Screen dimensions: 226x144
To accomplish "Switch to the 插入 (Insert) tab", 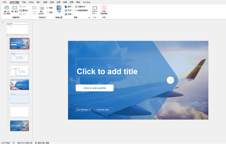I will tap(39, 2).
